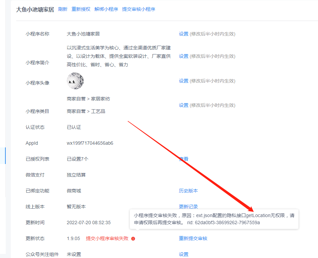The width and height of the screenshot is (318, 258).
Task: Click the 小程序简介 description text
Action: point(119,56)
